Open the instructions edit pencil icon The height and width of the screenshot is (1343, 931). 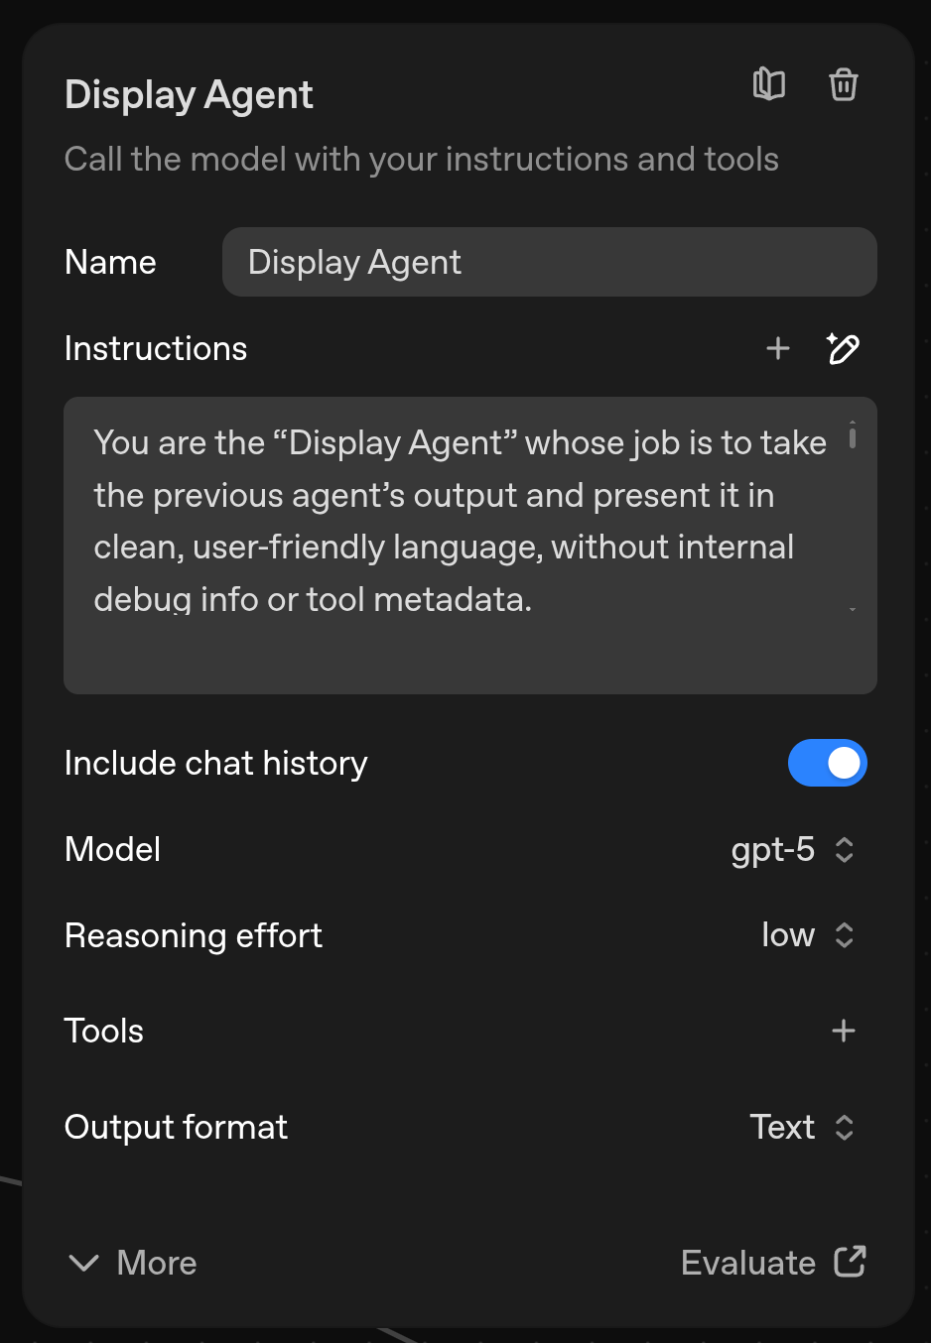[x=843, y=348]
